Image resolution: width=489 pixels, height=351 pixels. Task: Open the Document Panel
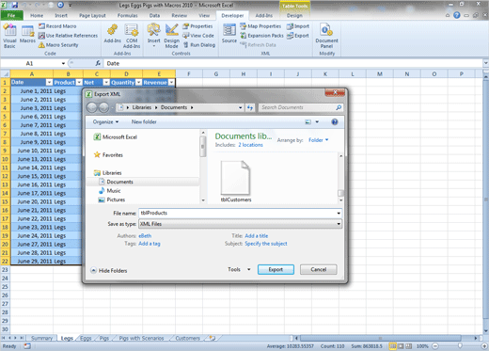[326, 36]
